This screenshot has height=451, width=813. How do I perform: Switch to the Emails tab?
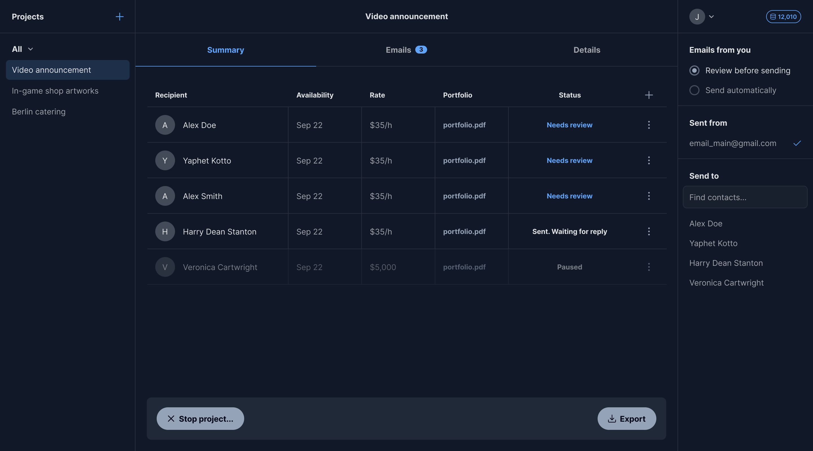coord(406,50)
